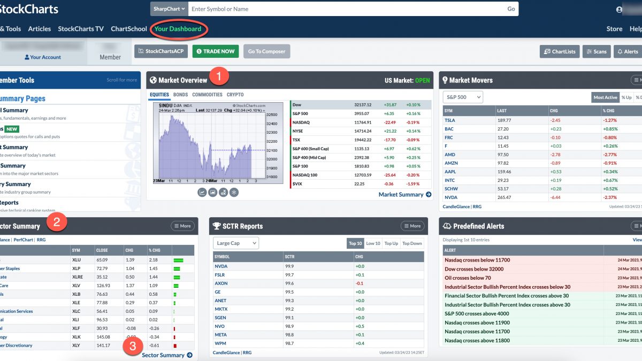Screen dimensions: 642x361
Task: Open StockCharts TV in the navigation
Action: (81, 29)
